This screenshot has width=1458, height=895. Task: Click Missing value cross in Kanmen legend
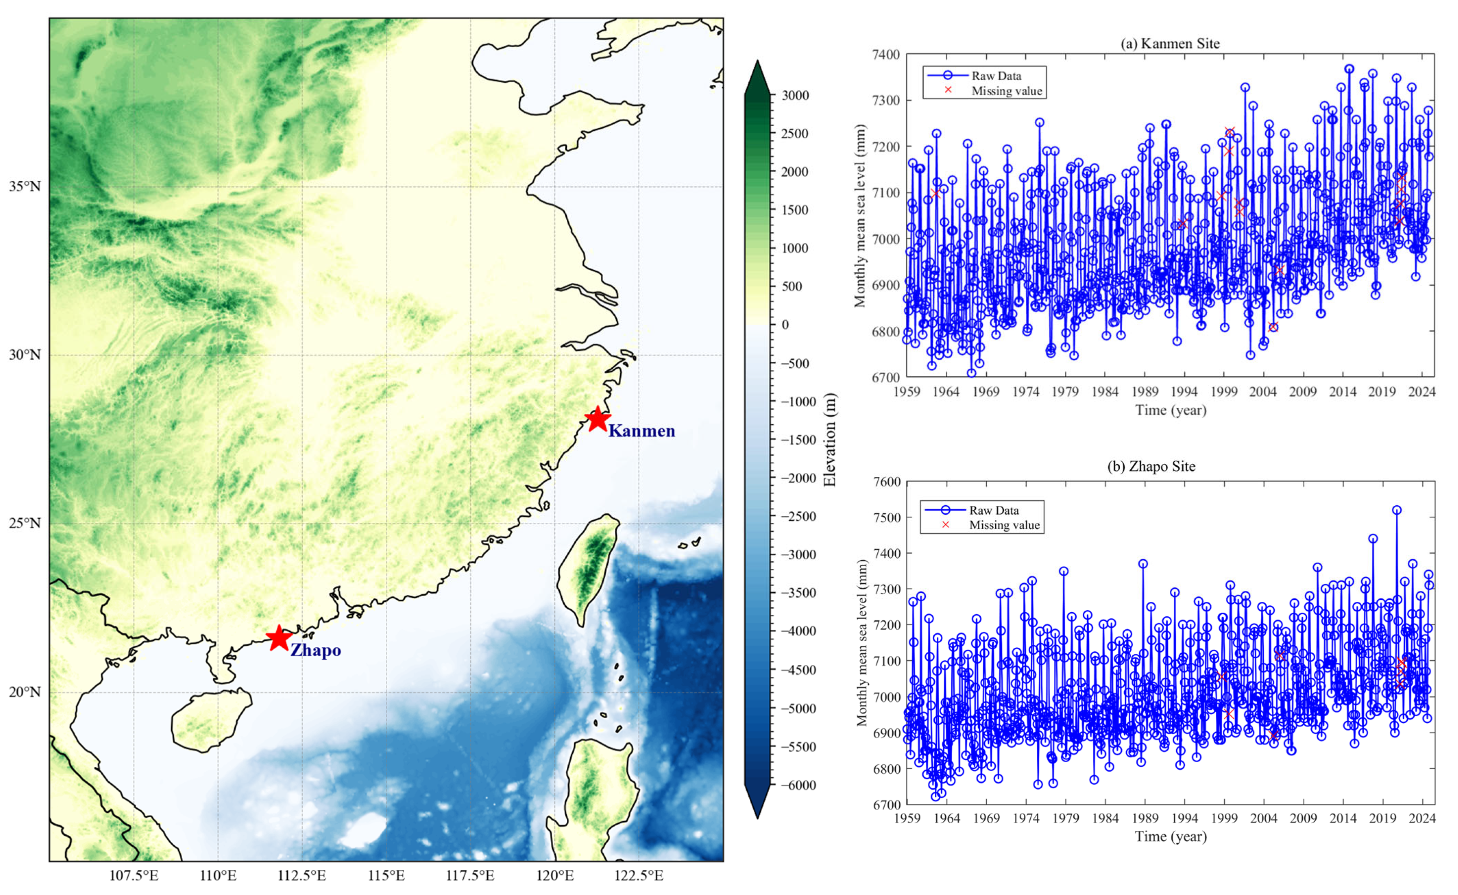948,90
